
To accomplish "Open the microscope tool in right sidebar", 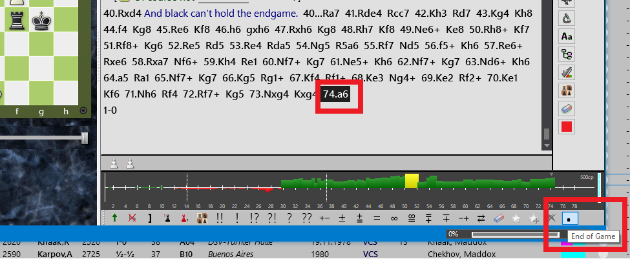I will [567, 17].
